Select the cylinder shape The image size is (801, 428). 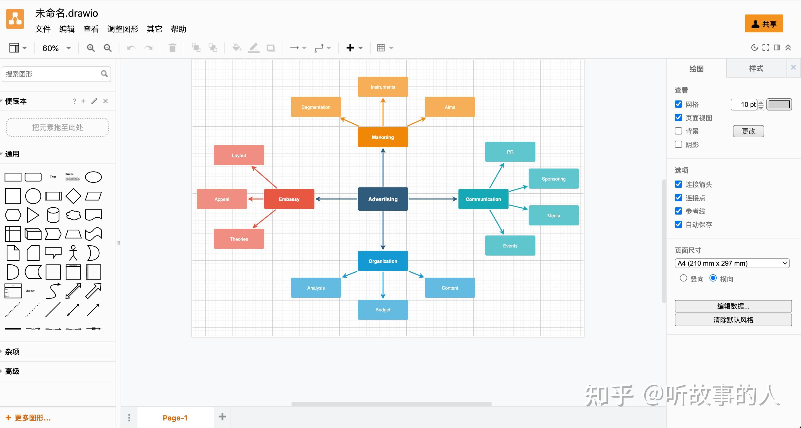53,215
